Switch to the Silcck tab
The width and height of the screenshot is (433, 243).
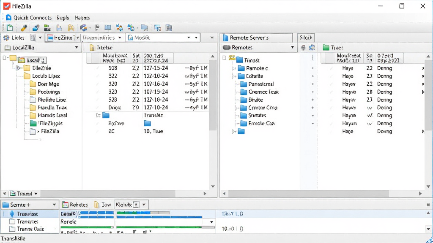click(x=306, y=38)
